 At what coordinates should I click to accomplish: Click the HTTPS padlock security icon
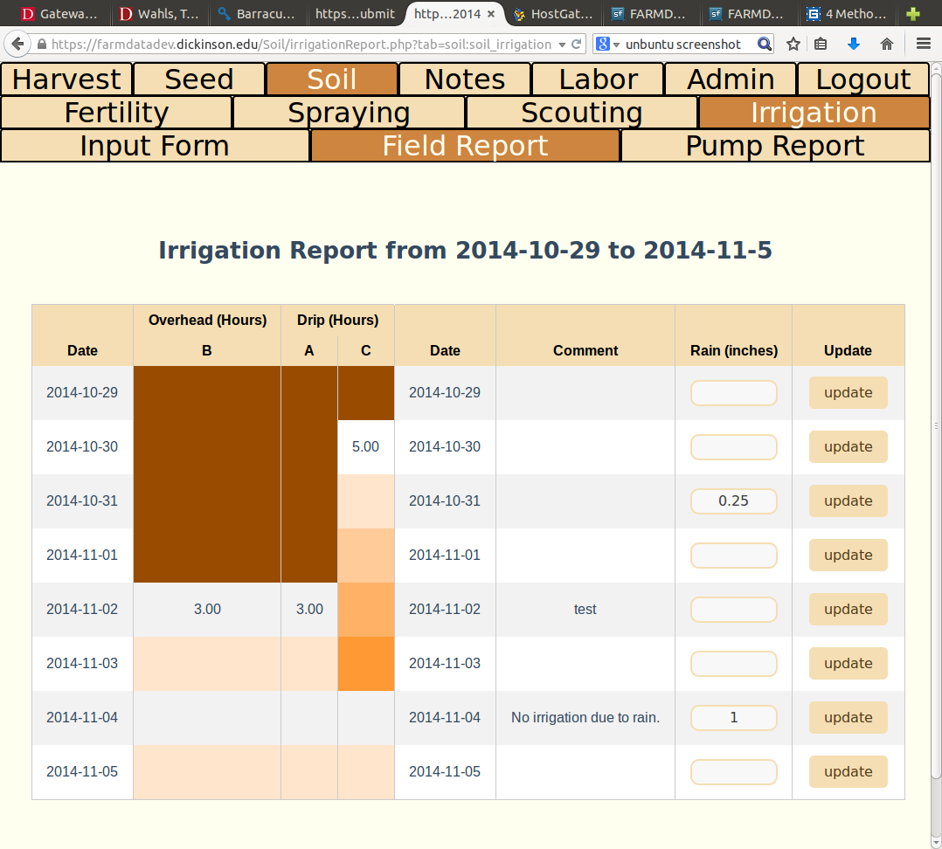pyautogui.click(x=44, y=43)
